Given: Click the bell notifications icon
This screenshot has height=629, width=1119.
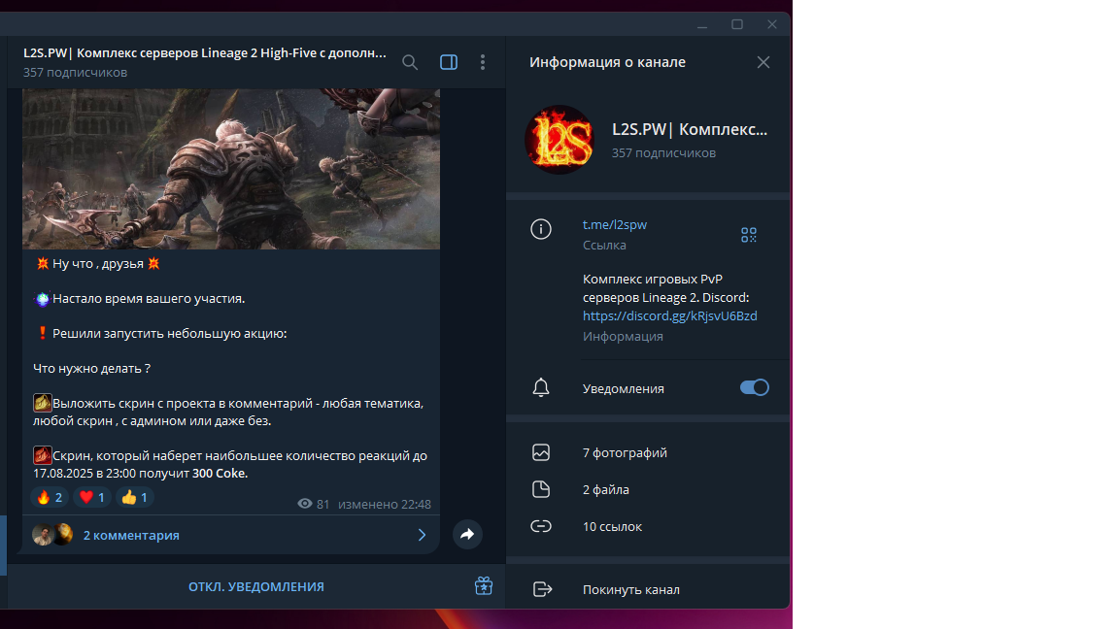Looking at the screenshot, I should coord(541,387).
